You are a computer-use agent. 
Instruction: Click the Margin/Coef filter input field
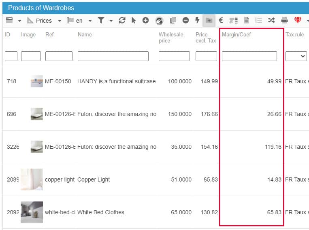coord(249,56)
